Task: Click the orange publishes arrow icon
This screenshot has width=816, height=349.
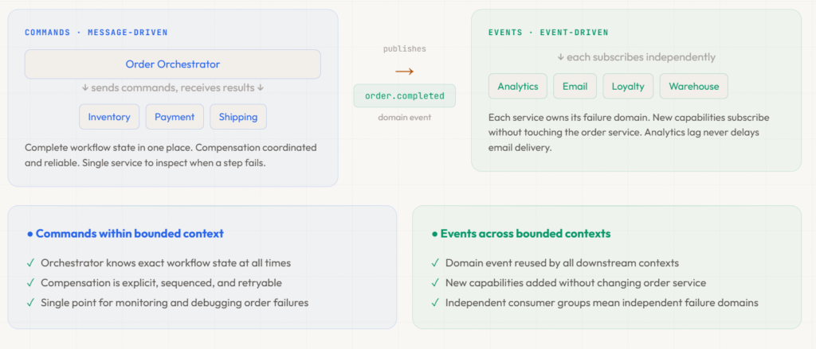Action: (x=404, y=72)
